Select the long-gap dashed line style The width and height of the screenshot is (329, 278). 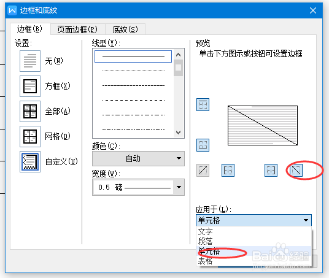(133, 100)
